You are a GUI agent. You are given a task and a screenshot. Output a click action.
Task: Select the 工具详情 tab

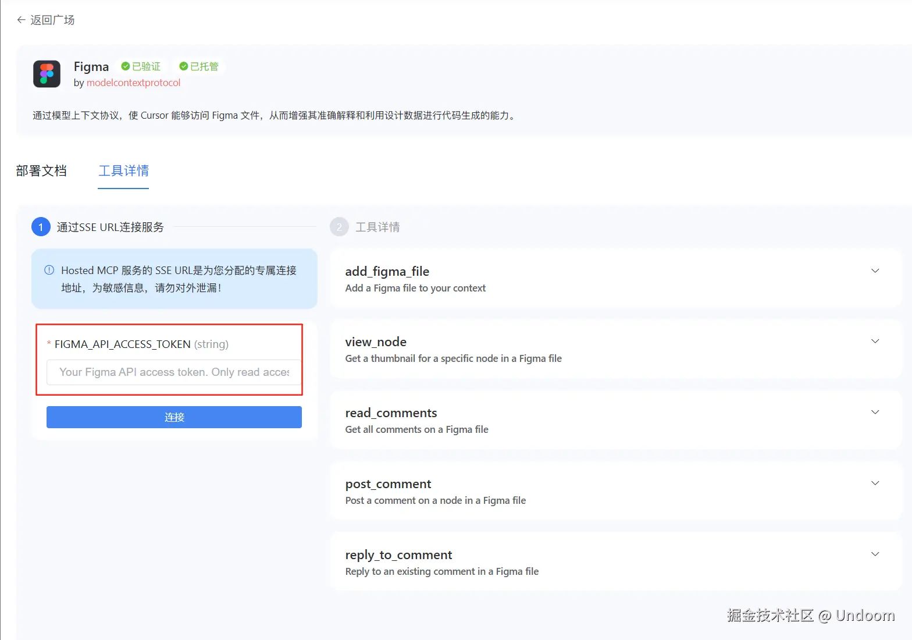(x=123, y=170)
